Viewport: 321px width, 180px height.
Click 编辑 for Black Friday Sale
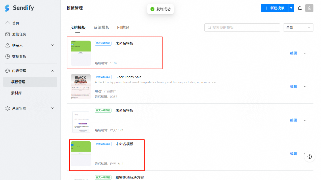[293, 87]
